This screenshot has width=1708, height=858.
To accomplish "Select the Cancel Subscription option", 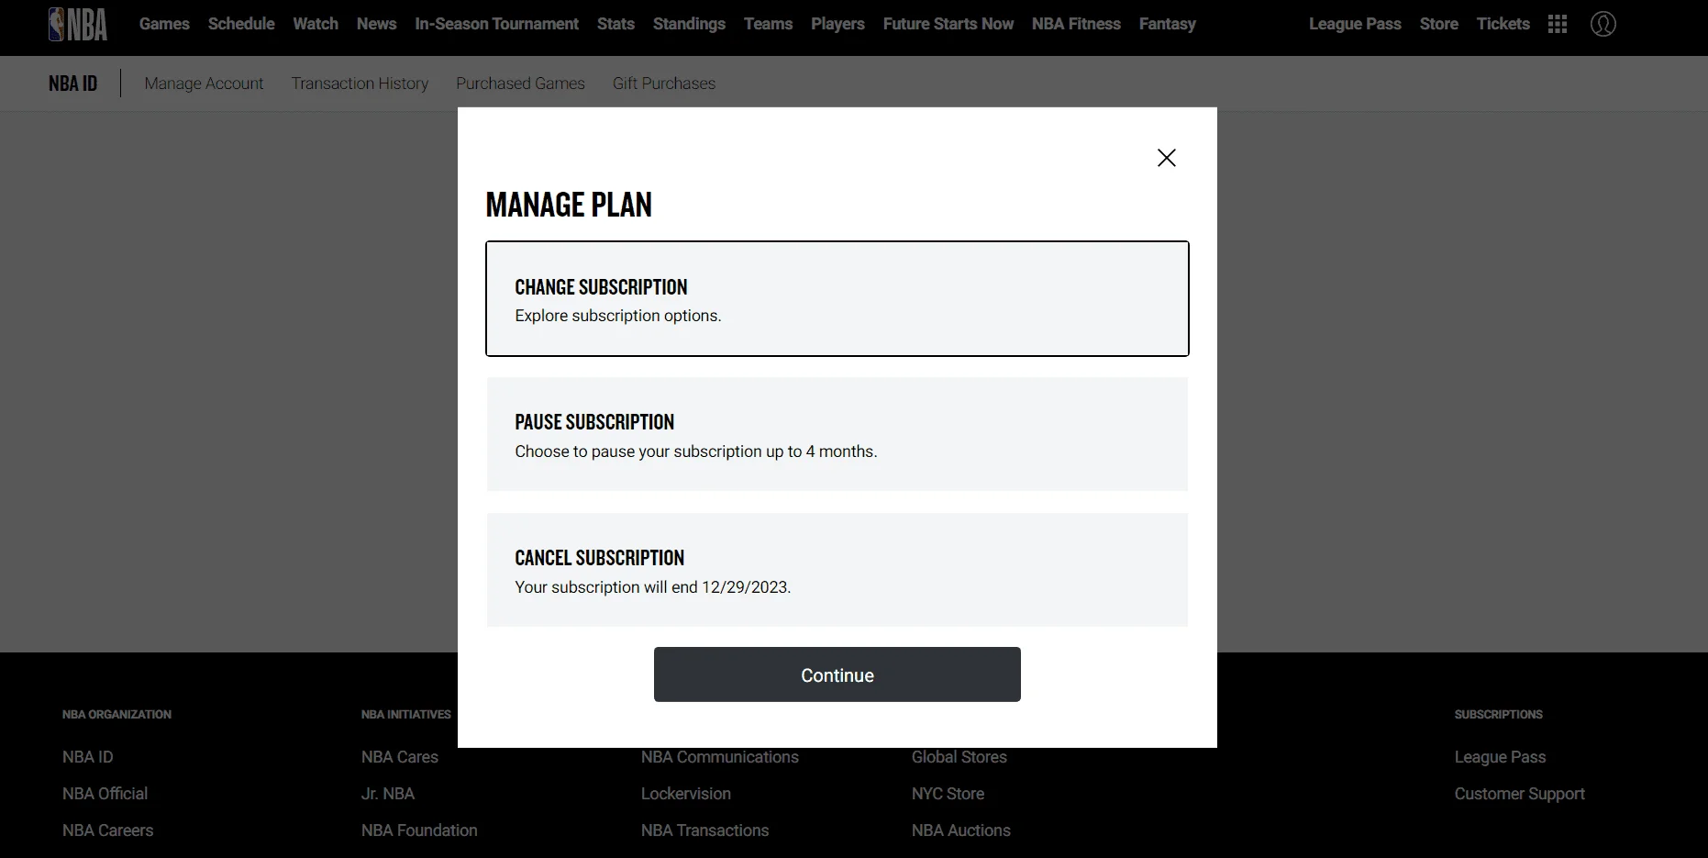I will (x=837, y=570).
